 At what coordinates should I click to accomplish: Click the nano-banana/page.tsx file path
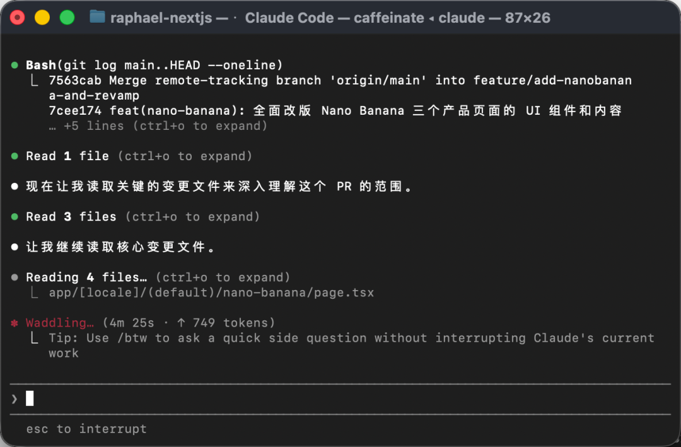click(211, 293)
